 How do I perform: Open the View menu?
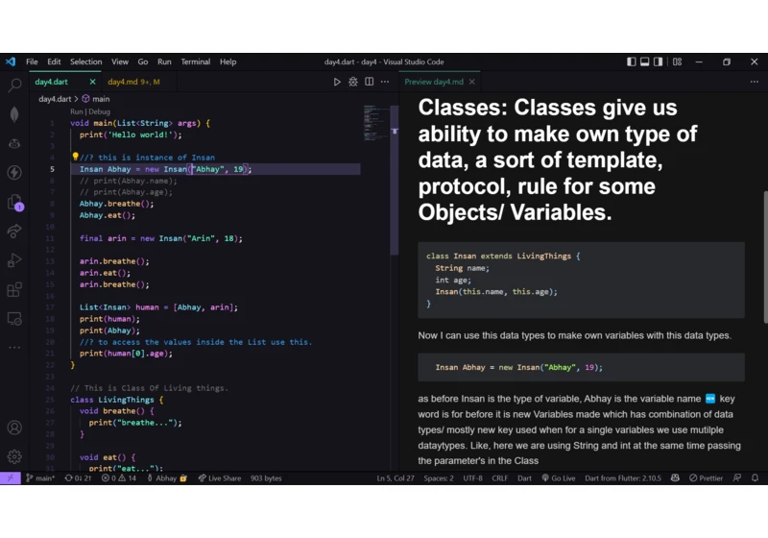point(119,61)
